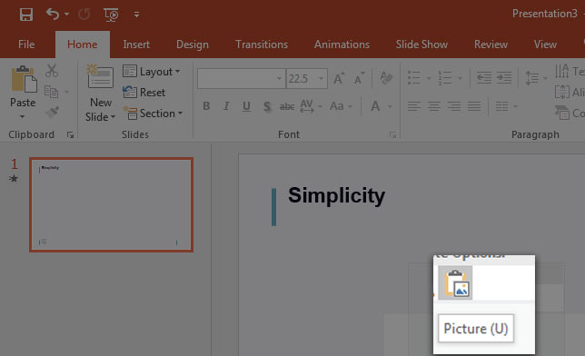Viewport: 585px width, 356px height.
Task: Open Change Case Aa menu
Action: click(341, 106)
